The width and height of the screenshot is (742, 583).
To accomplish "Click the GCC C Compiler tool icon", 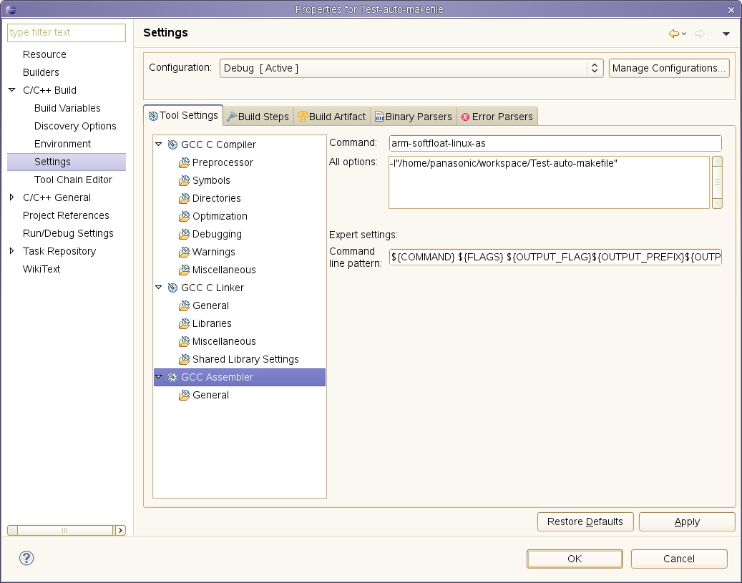I will pyautogui.click(x=172, y=144).
